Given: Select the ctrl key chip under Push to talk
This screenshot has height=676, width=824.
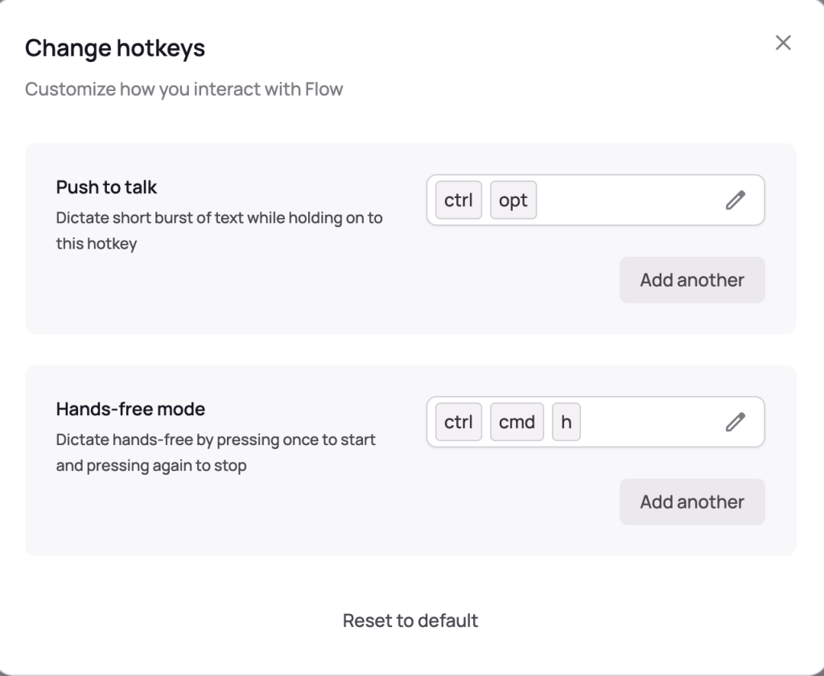Looking at the screenshot, I should click(x=458, y=200).
